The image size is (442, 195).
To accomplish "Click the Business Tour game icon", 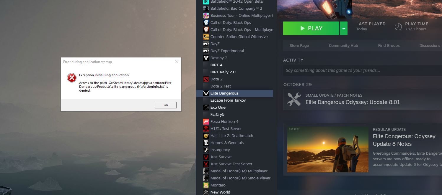I will [x=206, y=15].
